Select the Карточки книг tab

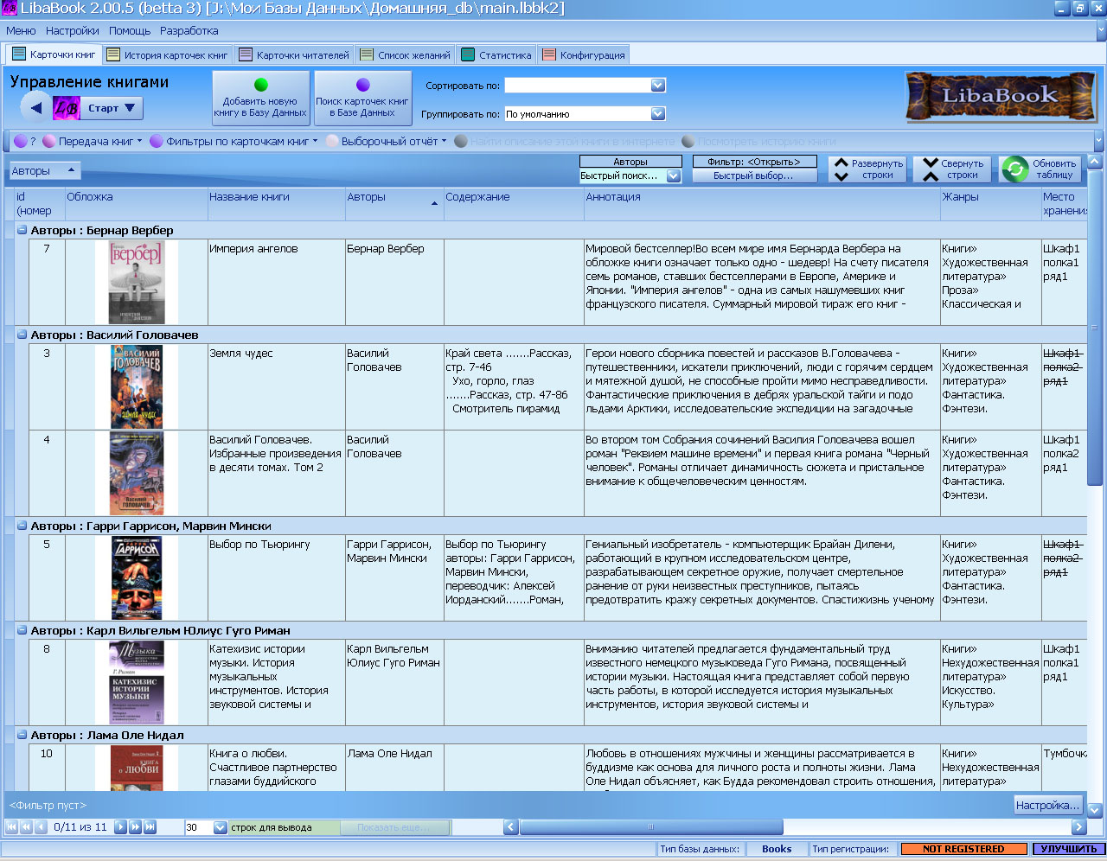point(54,54)
